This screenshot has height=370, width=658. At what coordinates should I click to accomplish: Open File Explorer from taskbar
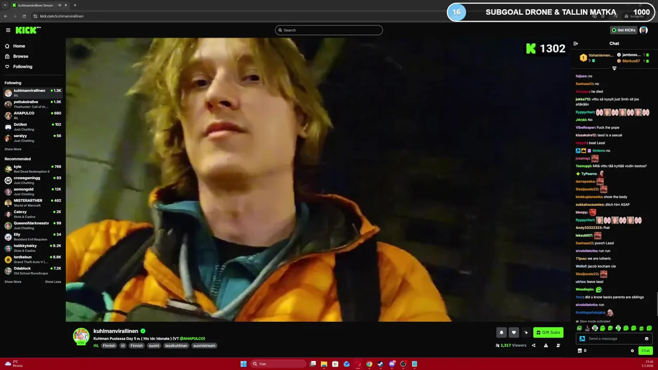[x=324, y=364]
